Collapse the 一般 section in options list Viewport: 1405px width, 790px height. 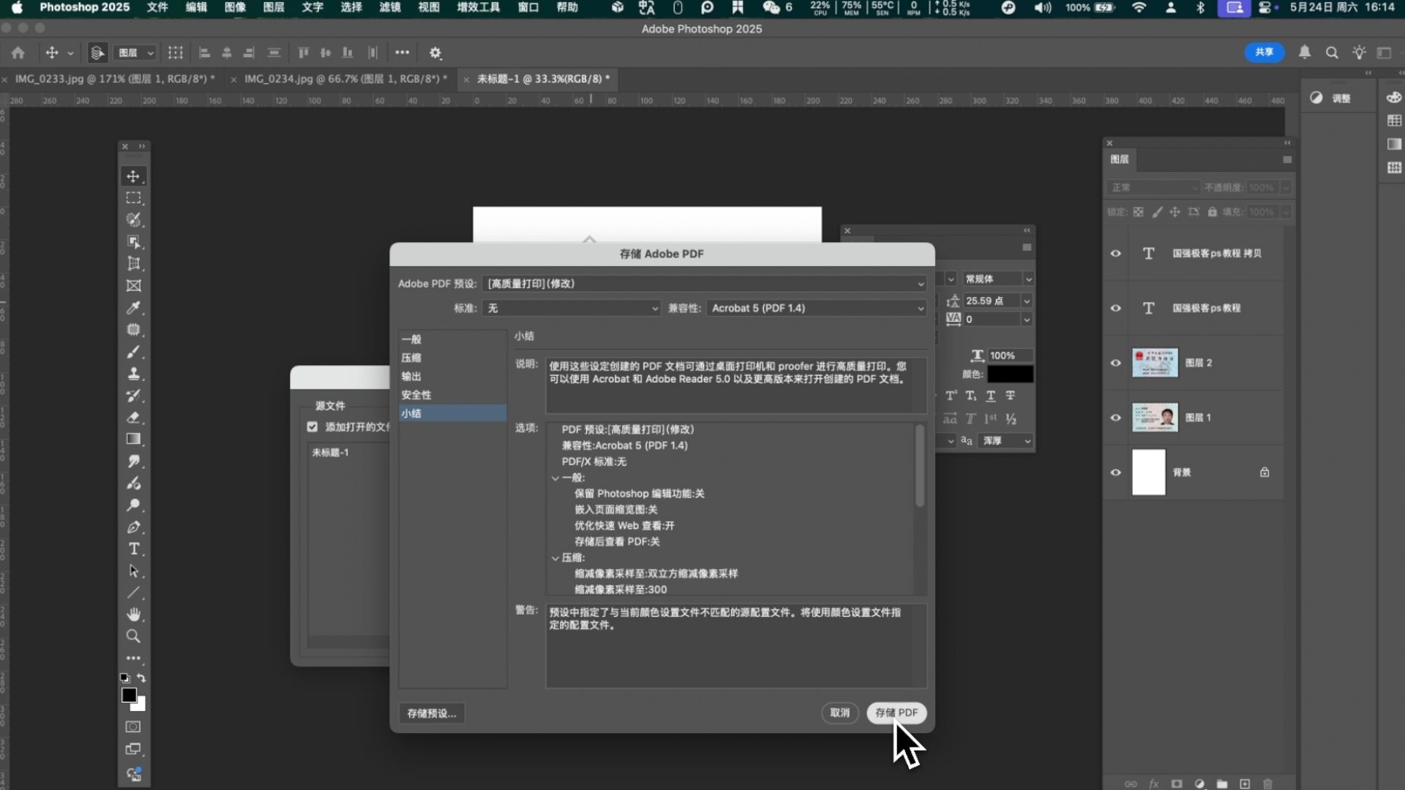point(555,478)
